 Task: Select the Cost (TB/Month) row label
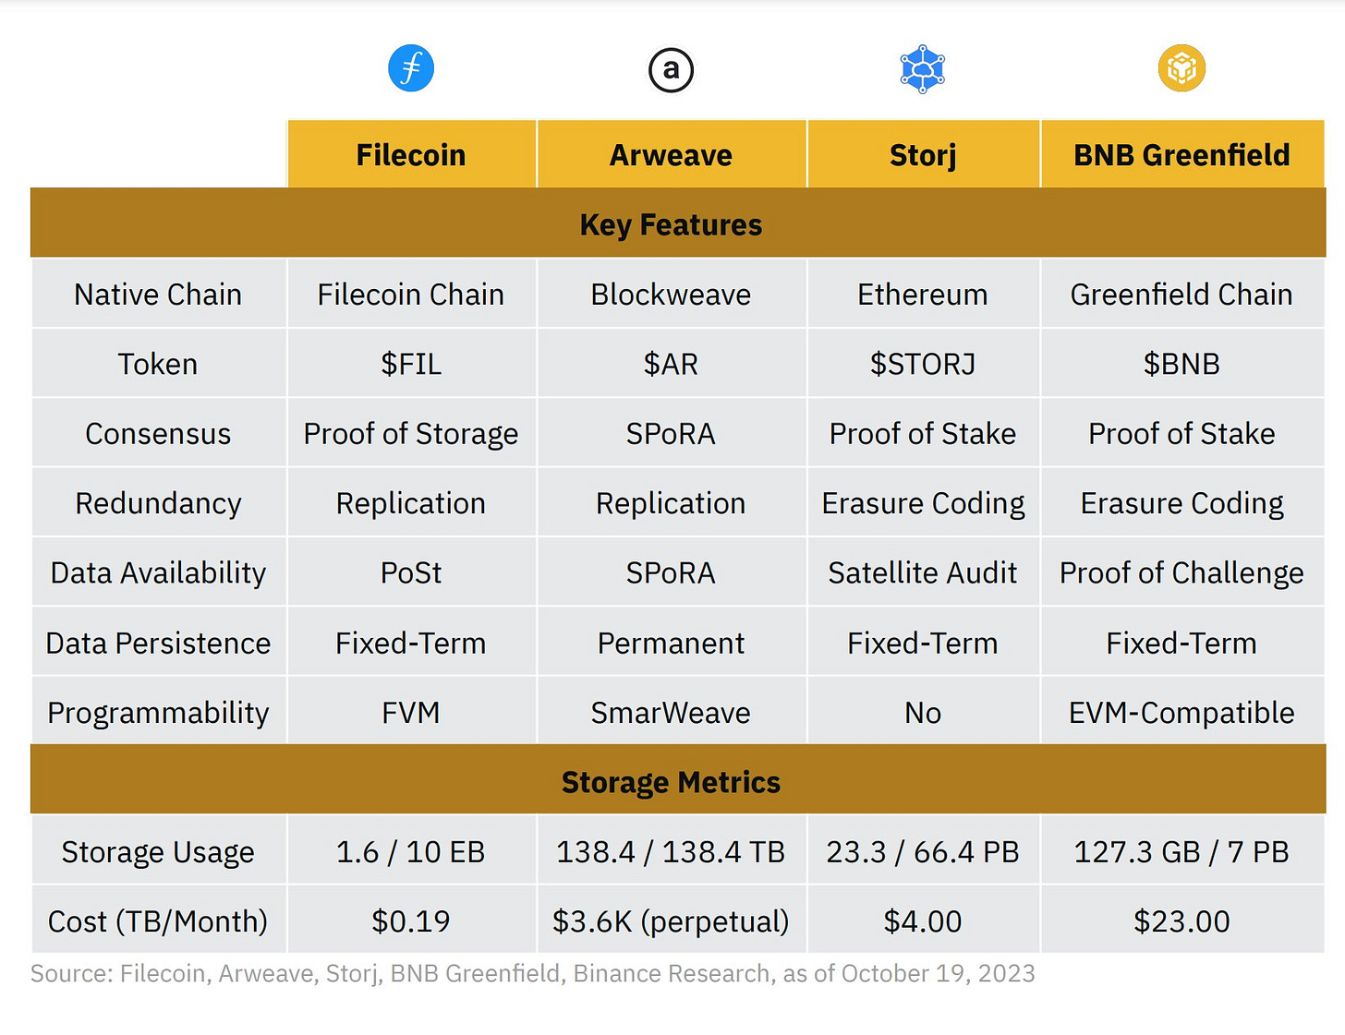pyautogui.click(x=159, y=921)
